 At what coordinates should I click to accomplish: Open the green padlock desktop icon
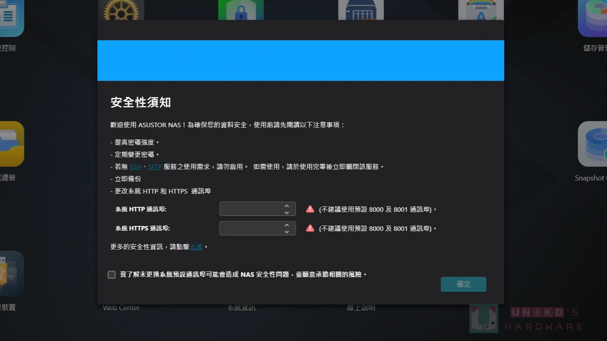[241, 10]
